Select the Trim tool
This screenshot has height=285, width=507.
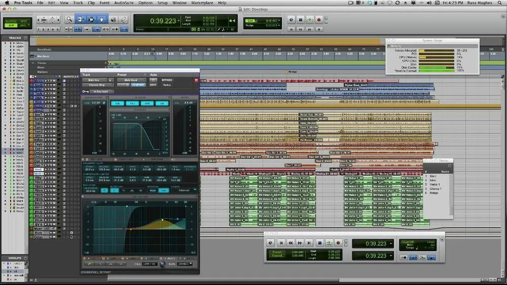click(x=80, y=20)
